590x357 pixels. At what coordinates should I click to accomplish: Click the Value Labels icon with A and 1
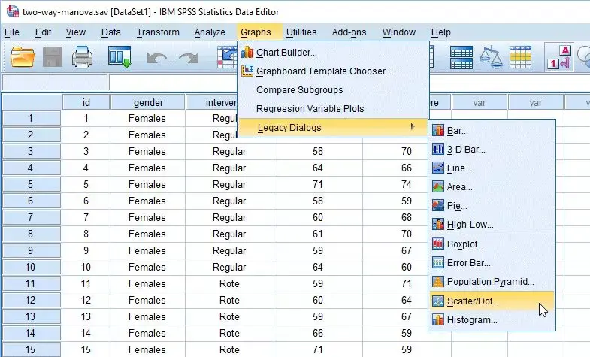click(559, 58)
